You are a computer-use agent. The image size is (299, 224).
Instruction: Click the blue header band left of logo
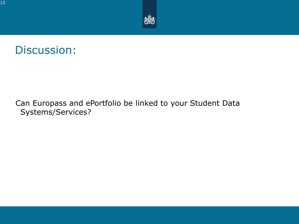point(71,17)
